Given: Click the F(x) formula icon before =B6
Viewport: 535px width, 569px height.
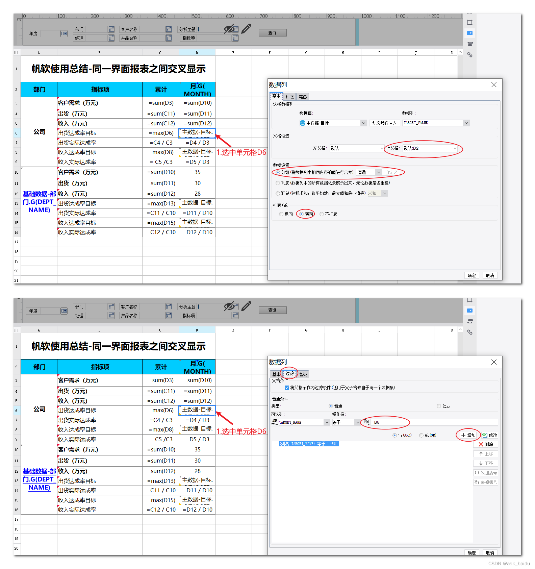Looking at the screenshot, I should click(x=366, y=422).
